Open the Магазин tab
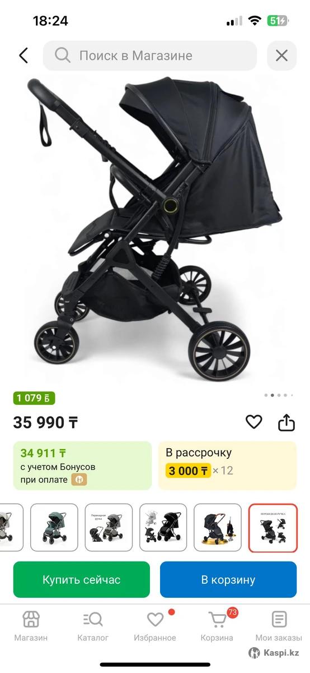 click(x=31, y=626)
